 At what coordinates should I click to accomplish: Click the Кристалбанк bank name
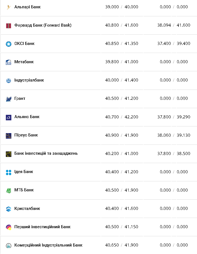tap(27, 209)
